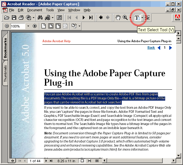
Task: Click the globe and pages toolbar icon
Action: pyautogui.click(x=29, y=18)
